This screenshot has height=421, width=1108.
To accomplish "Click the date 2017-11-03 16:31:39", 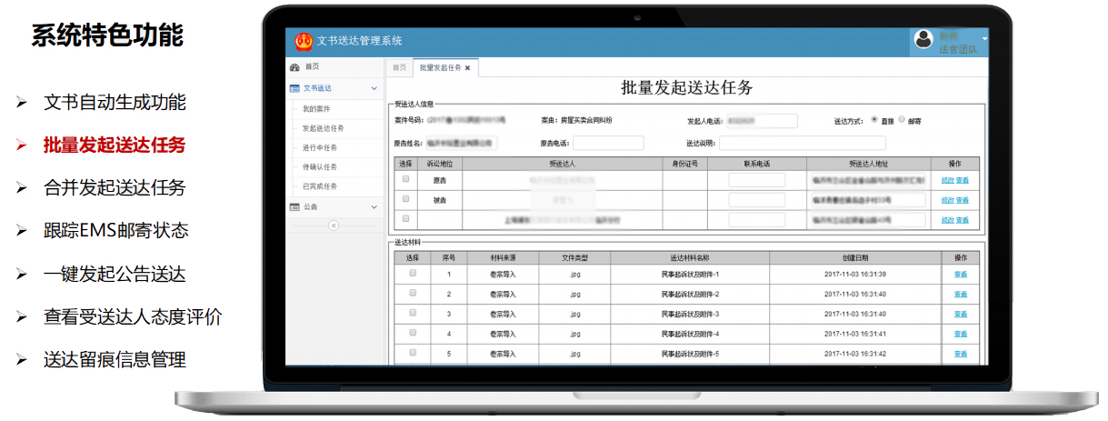I will 854,274.
